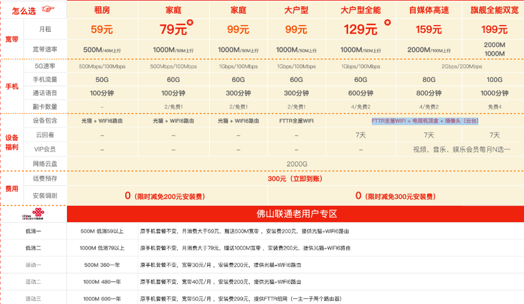Select the 199元 monthly price
This screenshot has width=524, height=304.
(495, 29)
